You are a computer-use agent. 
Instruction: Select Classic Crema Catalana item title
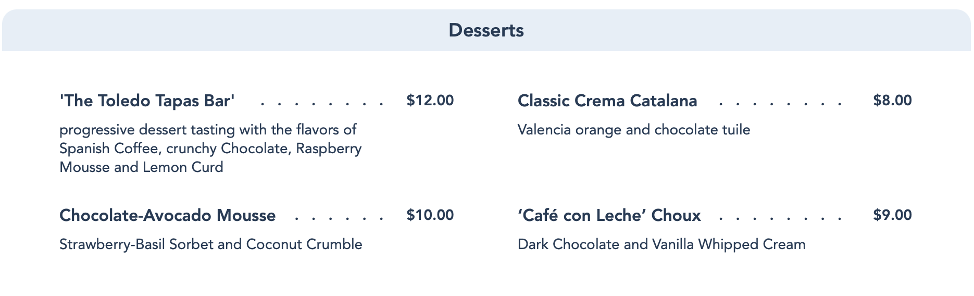[607, 101]
